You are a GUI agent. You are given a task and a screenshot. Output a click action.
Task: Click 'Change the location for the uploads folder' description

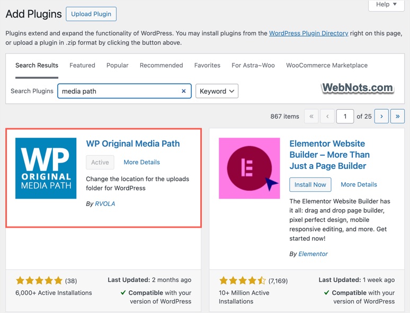138,184
